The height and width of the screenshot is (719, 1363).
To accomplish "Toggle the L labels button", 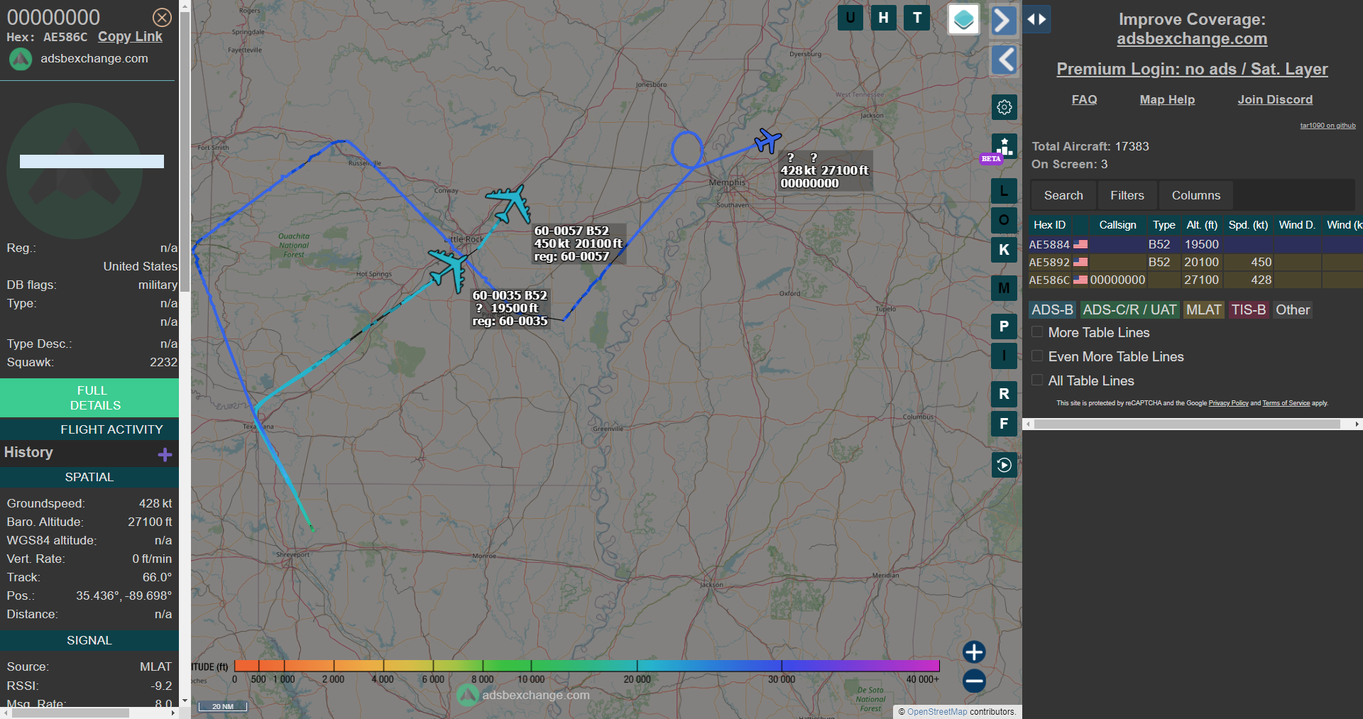I will tap(1004, 191).
